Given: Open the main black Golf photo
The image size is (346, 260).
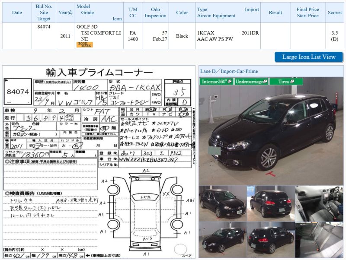Looking at the screenshot, I should click(x=271, y=131).
